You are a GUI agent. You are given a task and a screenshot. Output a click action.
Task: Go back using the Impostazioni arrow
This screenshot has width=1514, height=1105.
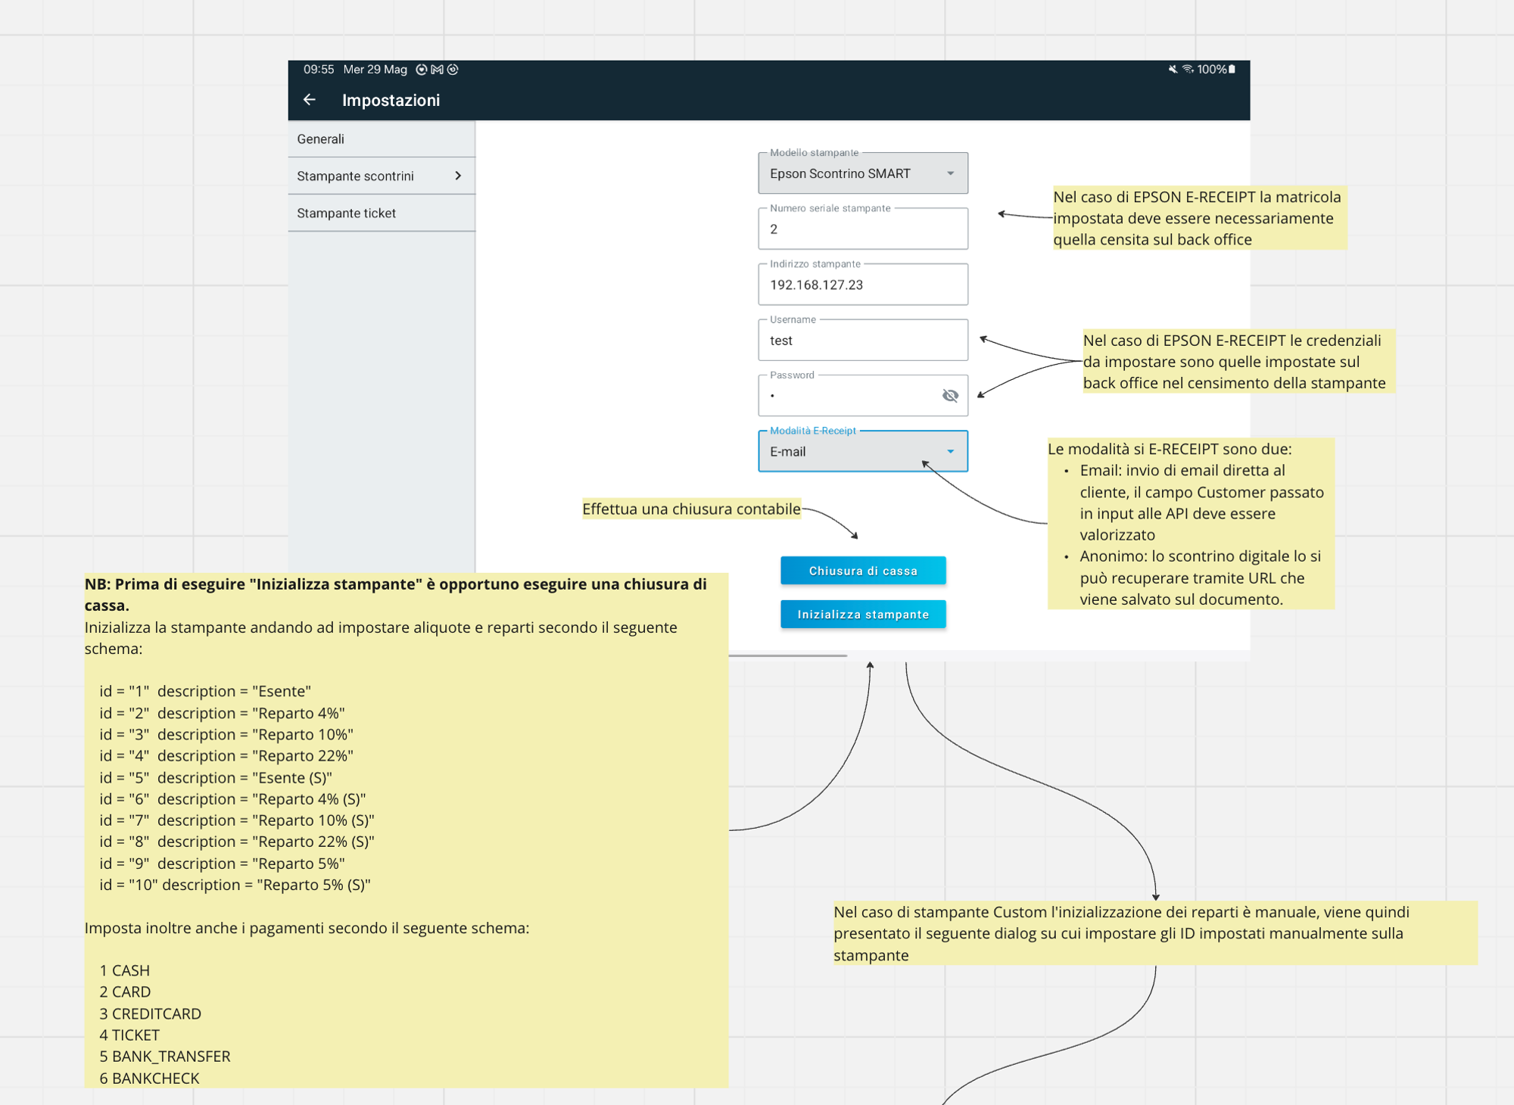309,100
